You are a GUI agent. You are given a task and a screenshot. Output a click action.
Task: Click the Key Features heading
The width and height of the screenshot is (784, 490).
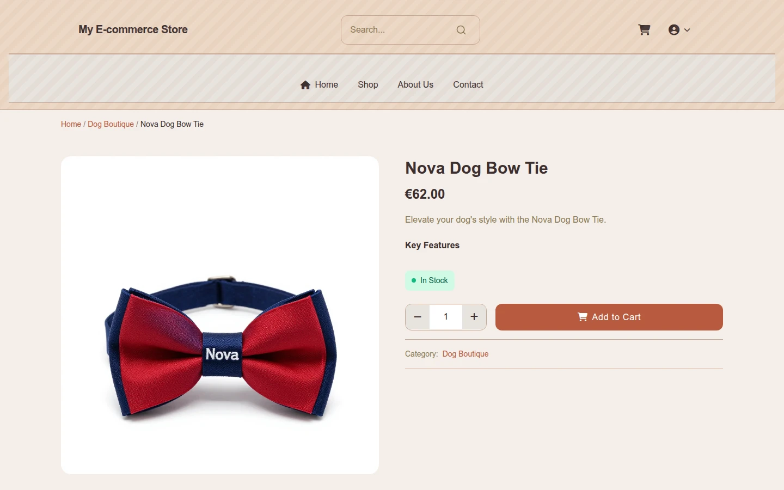(432, 245)
